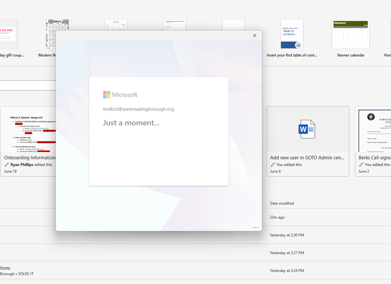Open the 'Insert your first table of contents' template
Screen dimensions: 391x284
(x=292, y=34)
